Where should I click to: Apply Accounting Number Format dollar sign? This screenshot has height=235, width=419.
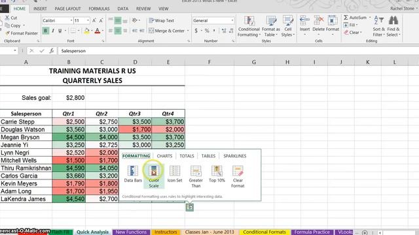pos(196,31)
